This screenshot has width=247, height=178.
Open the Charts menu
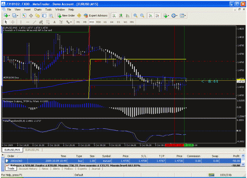38,9
